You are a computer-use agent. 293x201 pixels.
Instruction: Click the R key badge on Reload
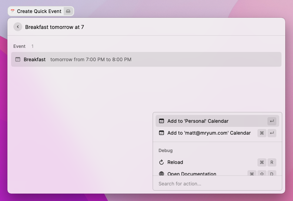tap(272, 162)
